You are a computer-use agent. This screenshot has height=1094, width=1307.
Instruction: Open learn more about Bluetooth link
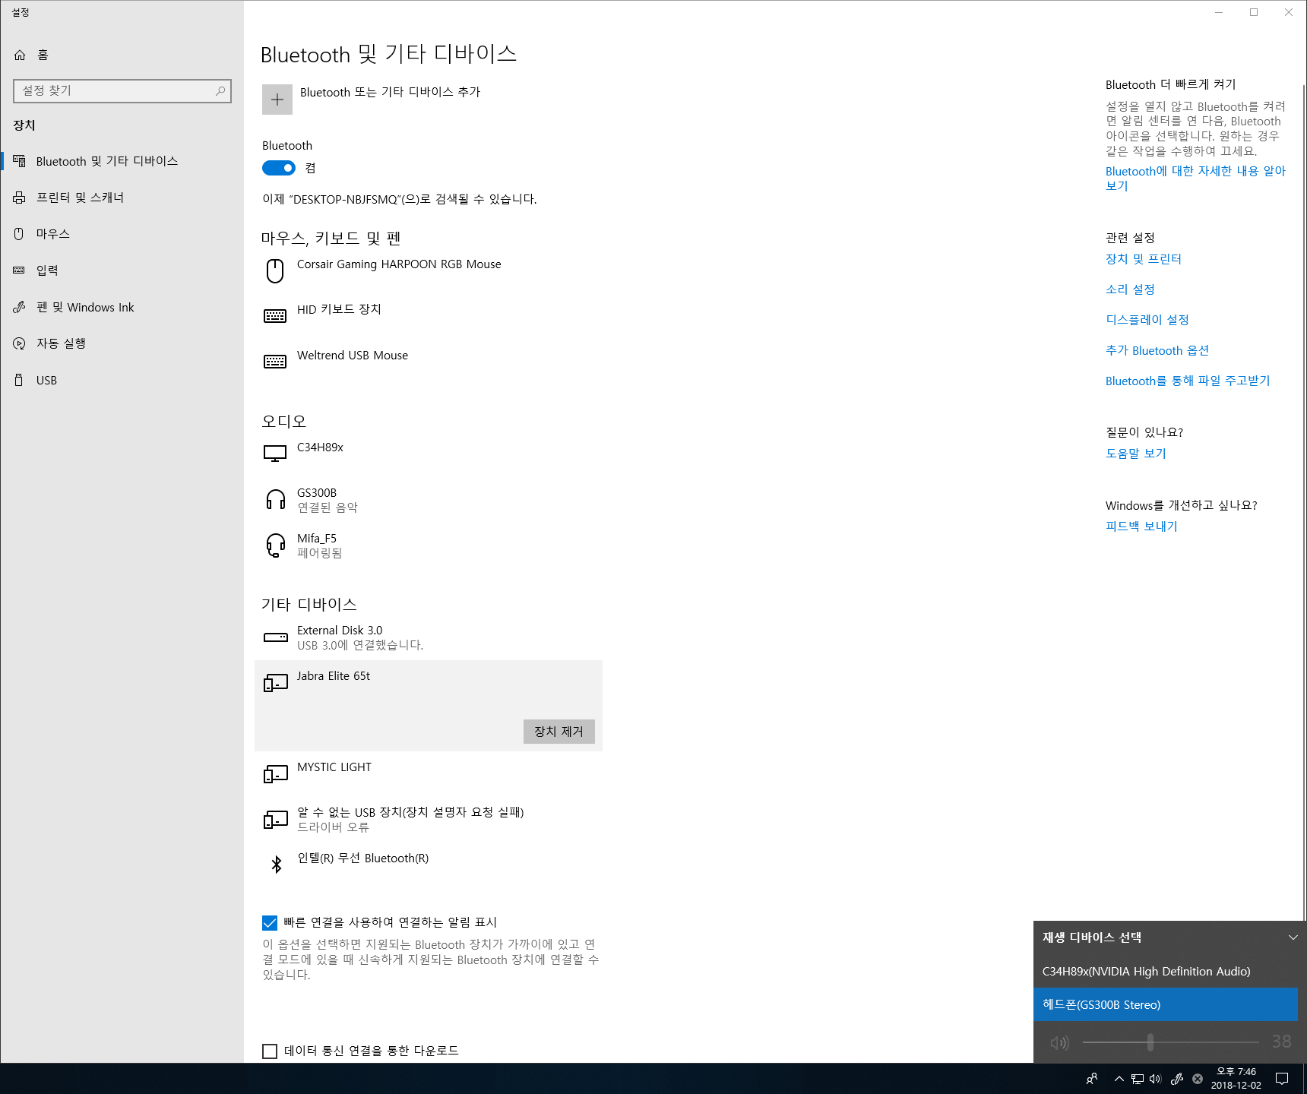[x=1195, y=179]
